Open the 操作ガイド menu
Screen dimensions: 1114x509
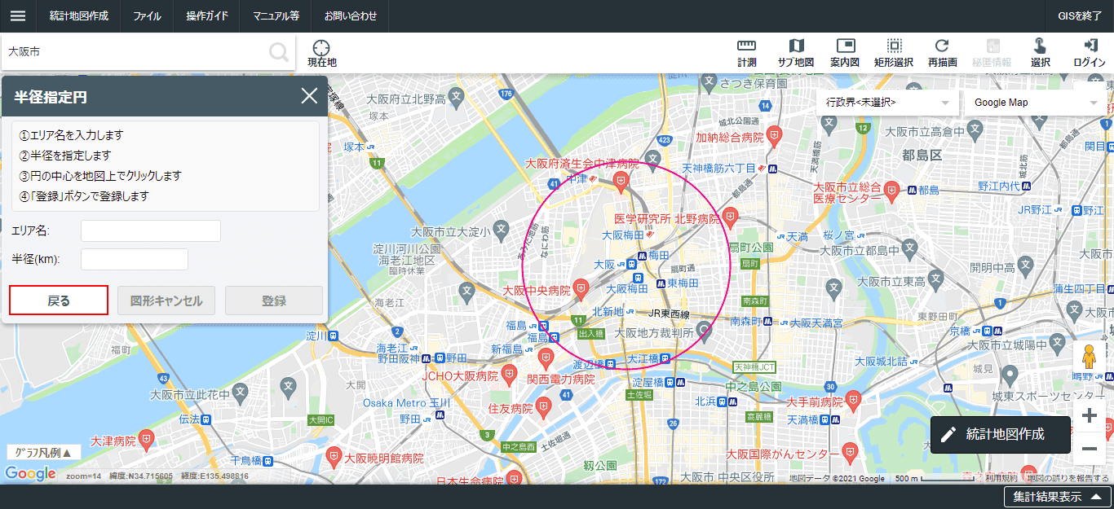point(206,16)
